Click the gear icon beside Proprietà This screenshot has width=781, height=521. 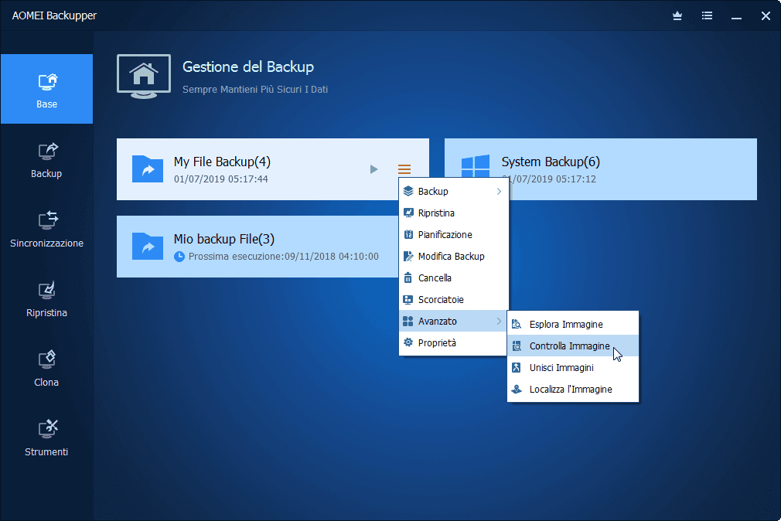tap(408, 342)
